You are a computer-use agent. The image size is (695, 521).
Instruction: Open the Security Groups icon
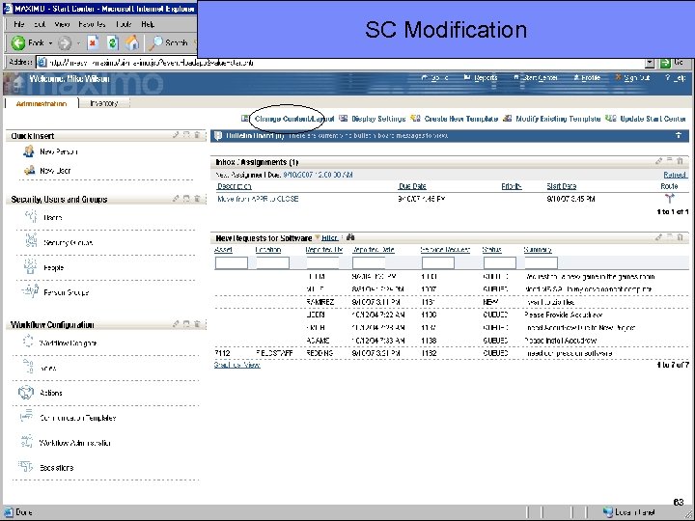click(31, 241)
